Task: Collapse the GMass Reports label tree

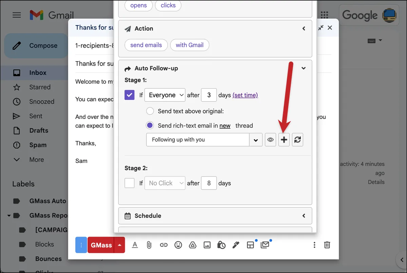Action: click(9, 216)
